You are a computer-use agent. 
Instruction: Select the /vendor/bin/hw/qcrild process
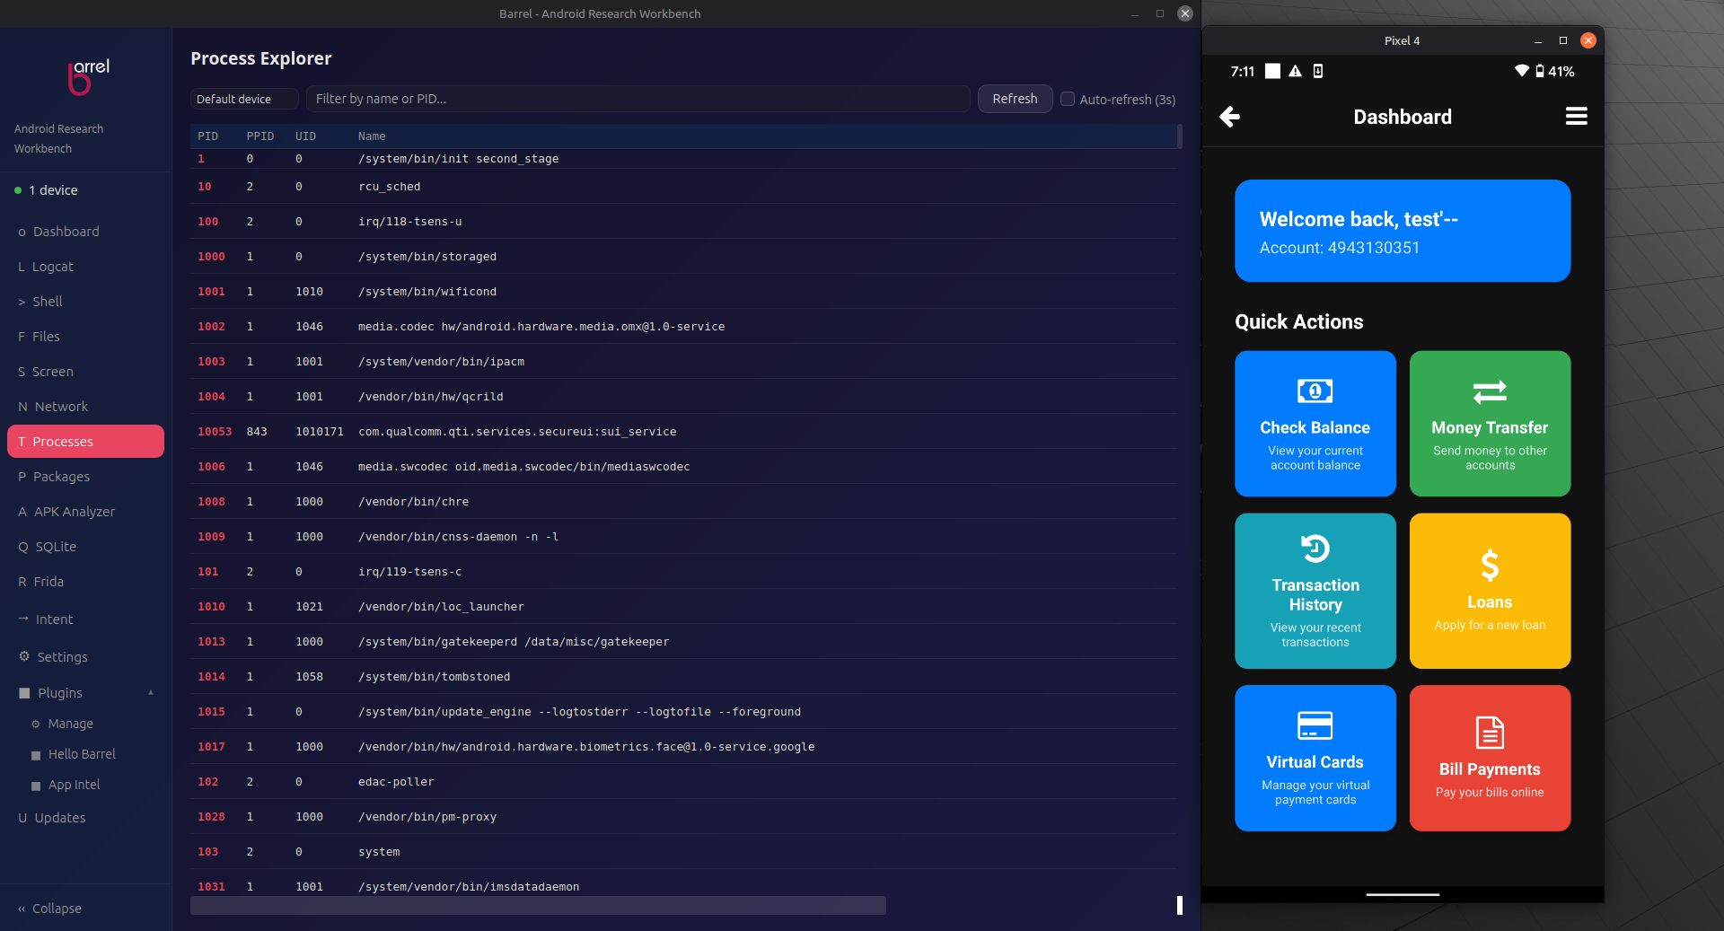tap(684, 397)
